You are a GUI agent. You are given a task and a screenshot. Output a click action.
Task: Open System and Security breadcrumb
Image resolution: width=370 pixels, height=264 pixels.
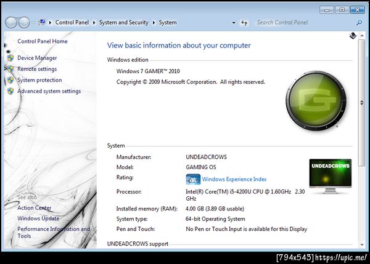[124, 23]
